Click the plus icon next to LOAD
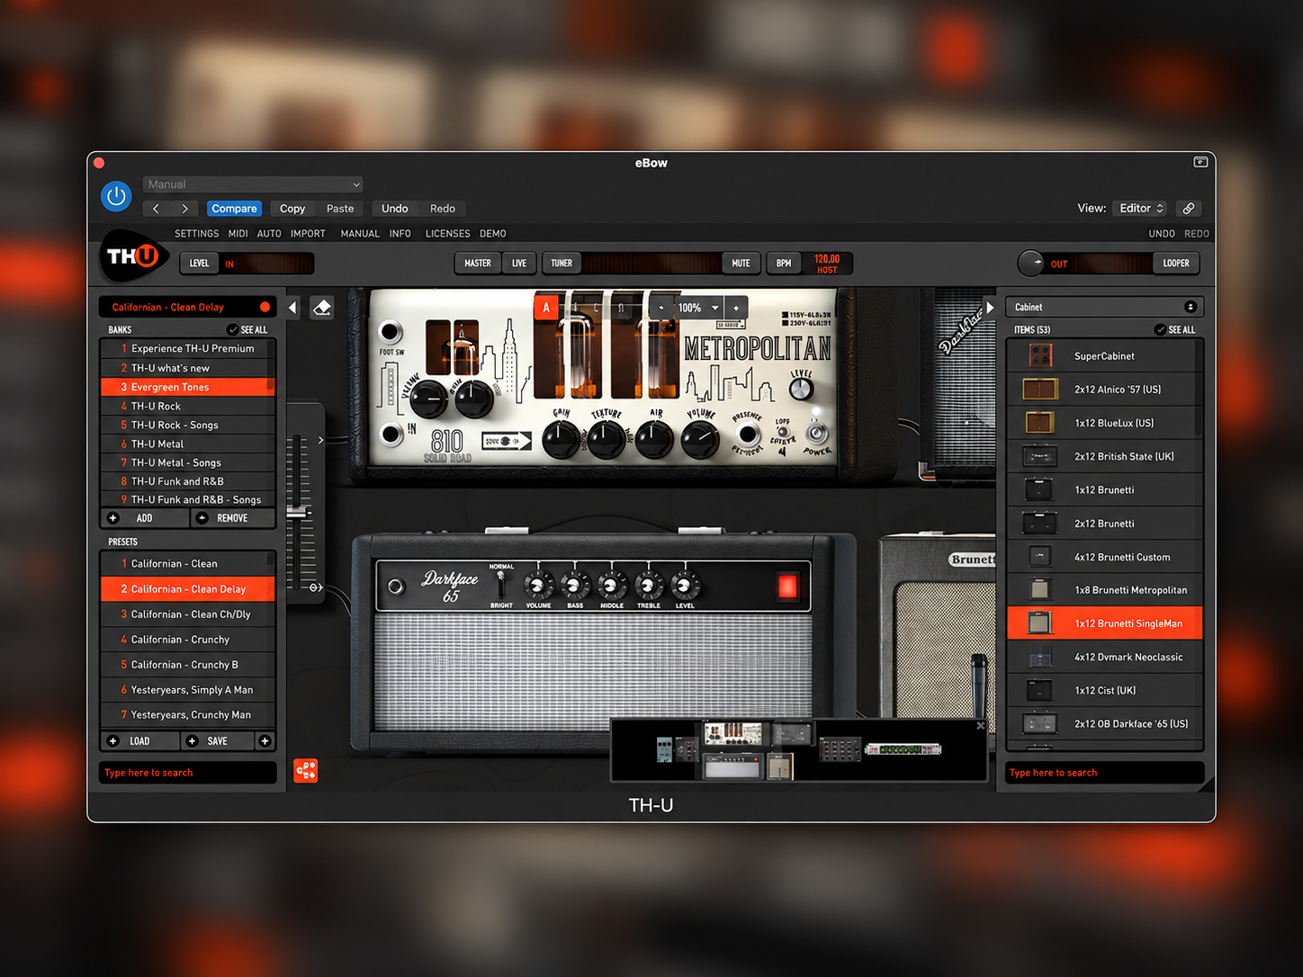The width and height of the screenshot is (1303, 977). click(x=113, y=741)
